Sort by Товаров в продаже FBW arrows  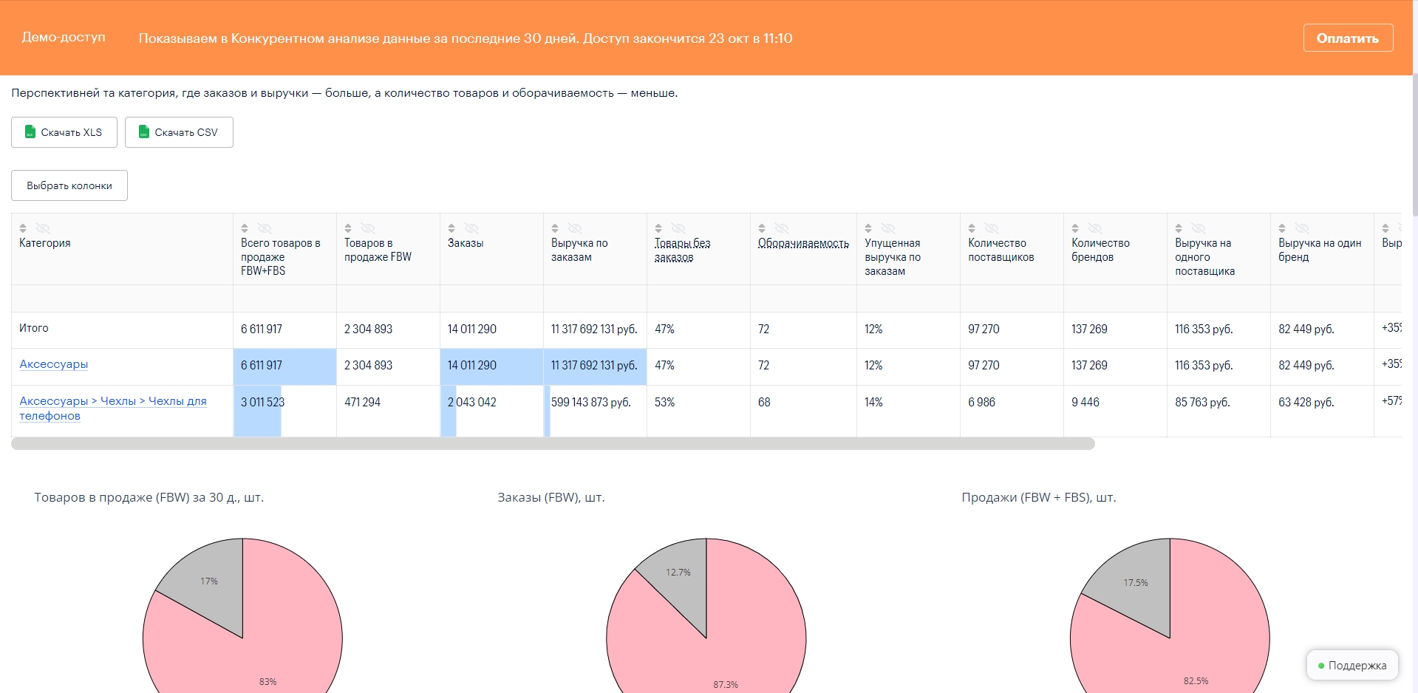pos(348,228)
